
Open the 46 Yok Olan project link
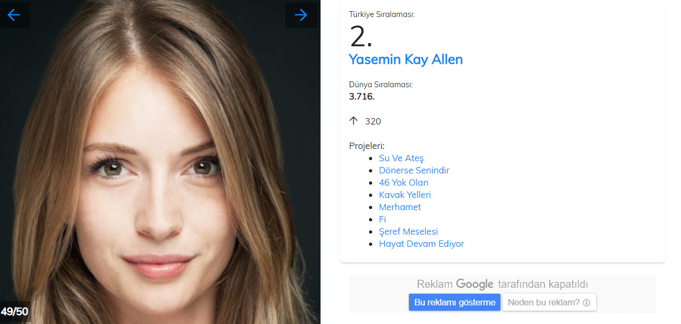[403, 182]
